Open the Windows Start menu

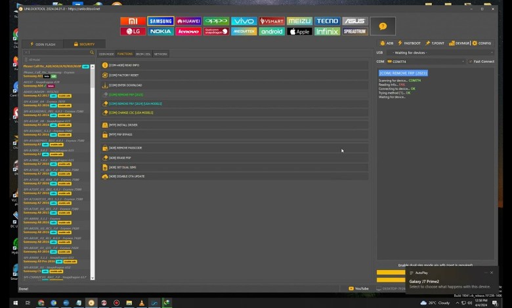(x=15, y=303)
